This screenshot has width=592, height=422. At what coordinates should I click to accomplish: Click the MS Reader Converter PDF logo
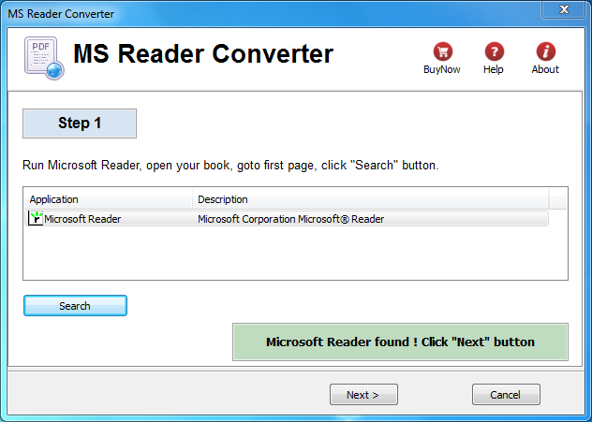tap(44, 58)
